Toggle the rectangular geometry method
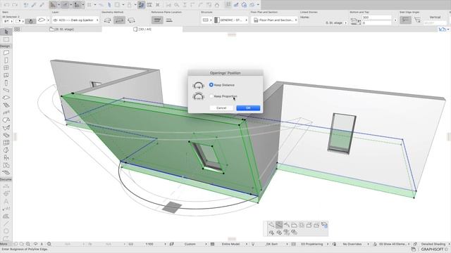The width and height of the screenshot is (451, 253). tap(119, 20)
